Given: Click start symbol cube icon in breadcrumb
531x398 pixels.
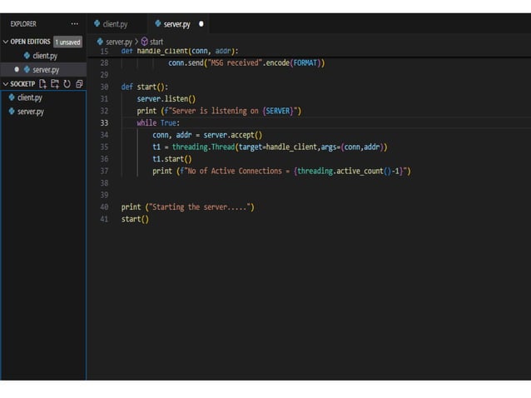Looking at the screenshot, I should pos(145,42).
